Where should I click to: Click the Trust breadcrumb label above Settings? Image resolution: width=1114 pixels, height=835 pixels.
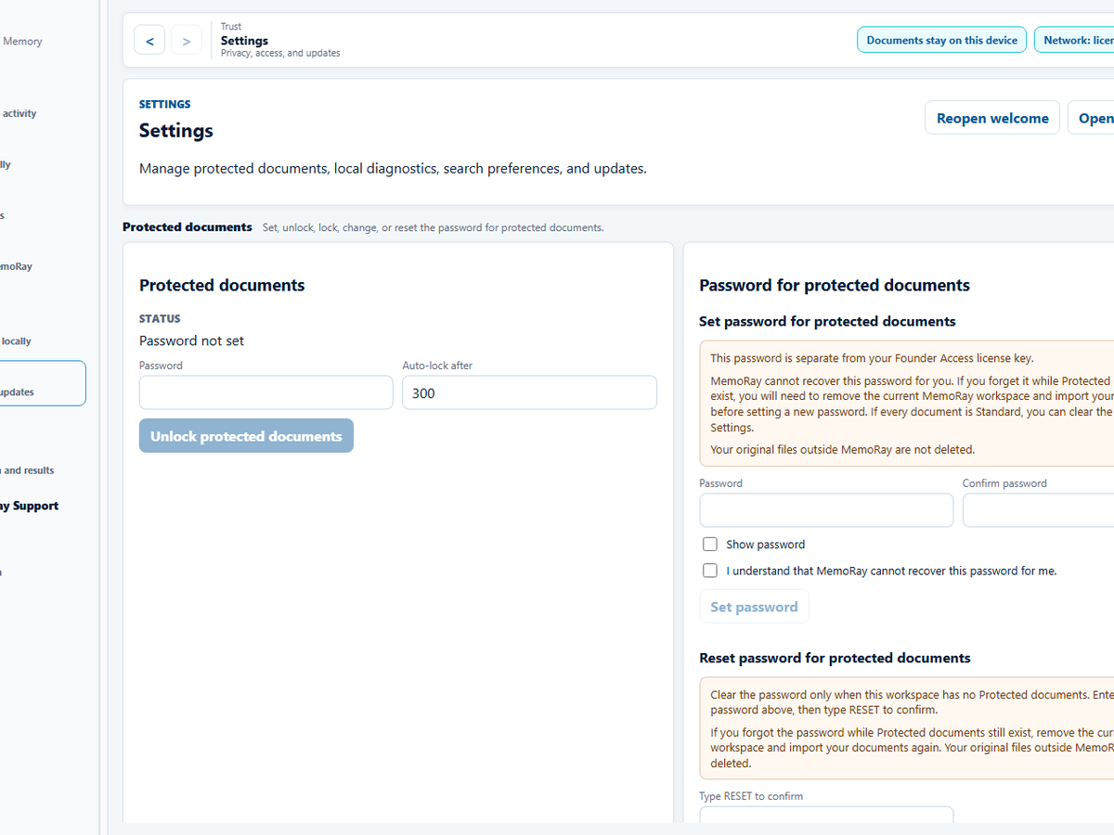[x=231, y=27]
